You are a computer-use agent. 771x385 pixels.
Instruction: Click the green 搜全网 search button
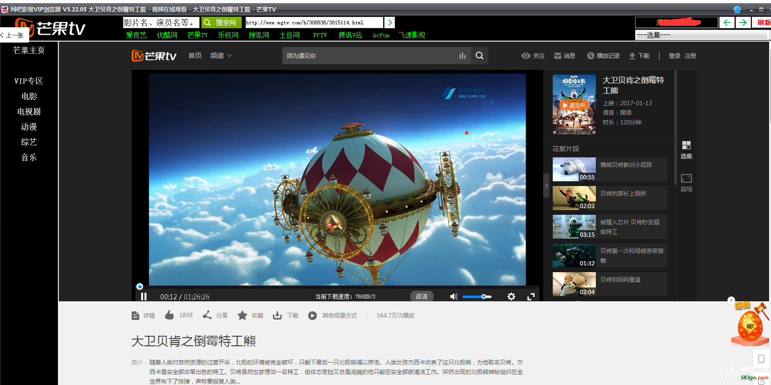pyautogui.click(x=221, y=22)
